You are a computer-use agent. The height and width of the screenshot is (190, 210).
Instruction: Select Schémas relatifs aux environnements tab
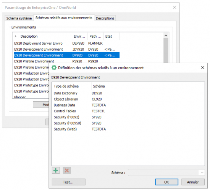click(x=64, y=18)
